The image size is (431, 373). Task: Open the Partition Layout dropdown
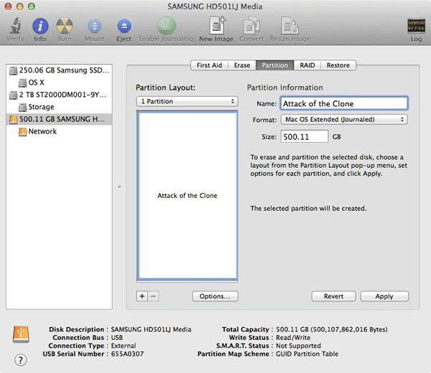(x=187, y=101)
